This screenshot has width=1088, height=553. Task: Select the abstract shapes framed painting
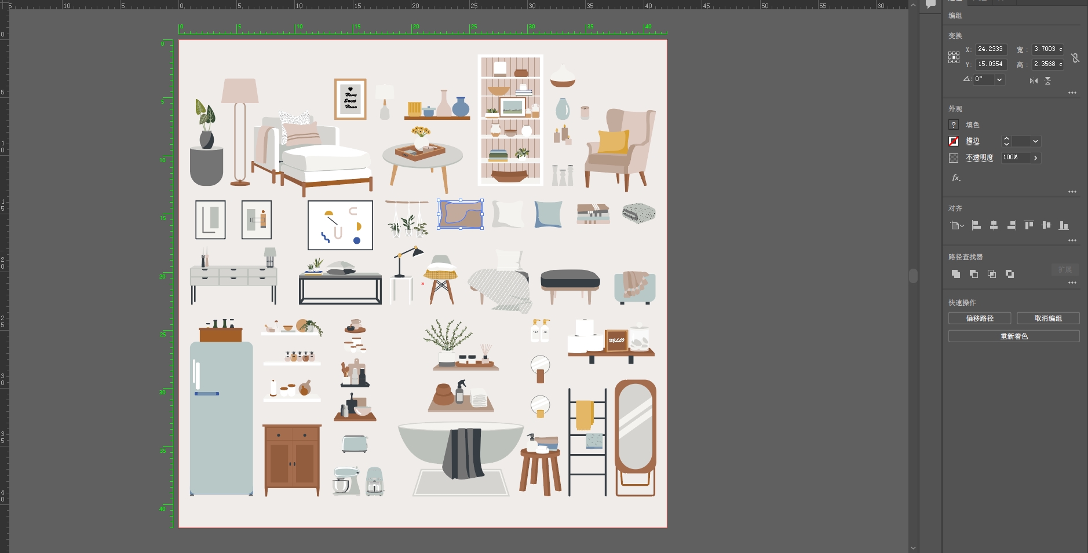point(340,225)
